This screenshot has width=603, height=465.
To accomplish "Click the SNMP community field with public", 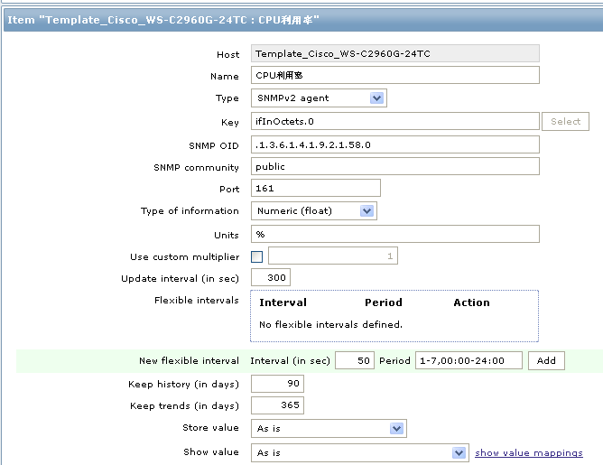I will click(395, 166).
